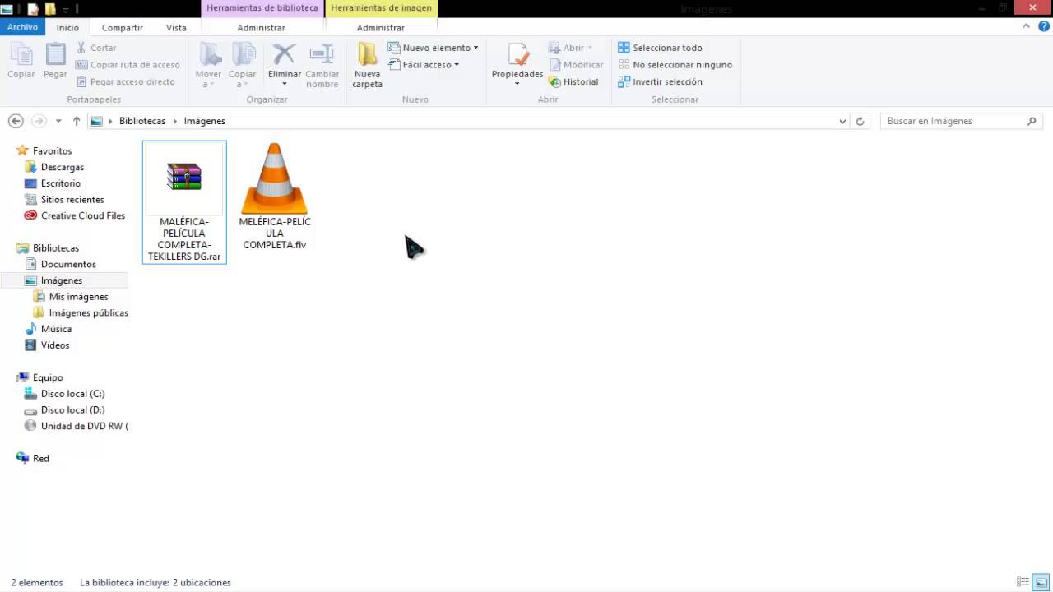Expand the Eliminar dropdown arrow

tap(285, 84)
